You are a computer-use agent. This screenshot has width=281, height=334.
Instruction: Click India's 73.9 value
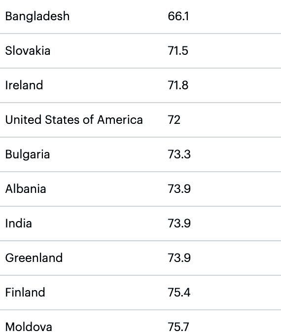tap(179, 223)
